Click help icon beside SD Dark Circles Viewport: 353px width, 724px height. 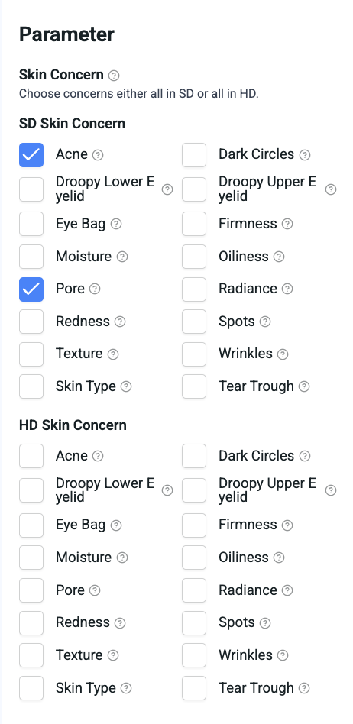point(305,155)
